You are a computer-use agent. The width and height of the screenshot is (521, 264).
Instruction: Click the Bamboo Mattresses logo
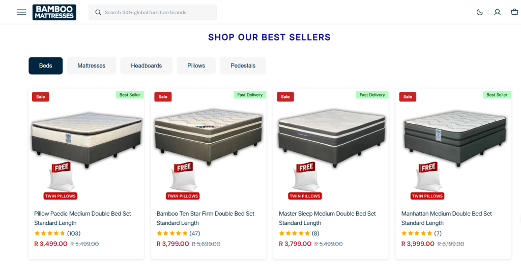pos(54,12)
